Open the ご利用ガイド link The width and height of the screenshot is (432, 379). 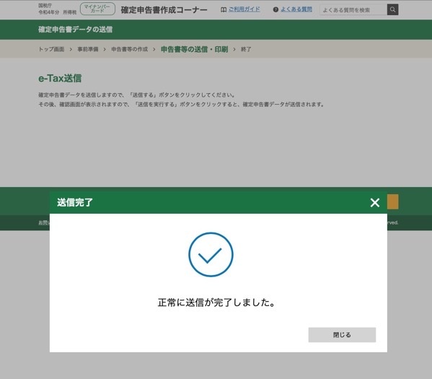pyautogui.click(x=244, y=9)
